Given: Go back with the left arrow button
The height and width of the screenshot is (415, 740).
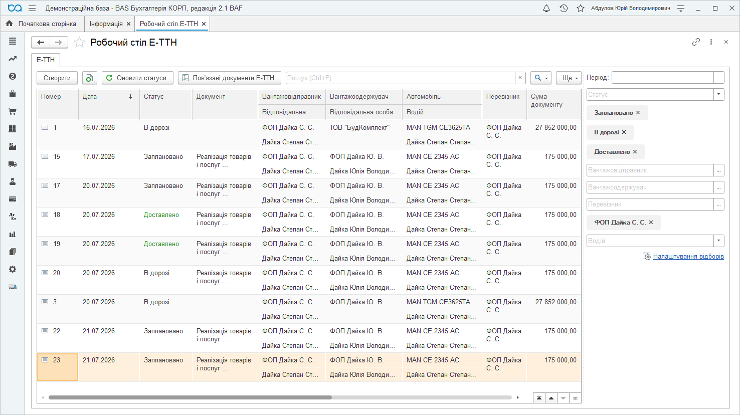Looking at the screenshot, I should point(41,43).
